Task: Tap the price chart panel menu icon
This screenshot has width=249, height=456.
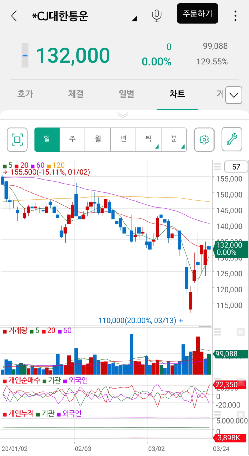Action: [217, 167]
